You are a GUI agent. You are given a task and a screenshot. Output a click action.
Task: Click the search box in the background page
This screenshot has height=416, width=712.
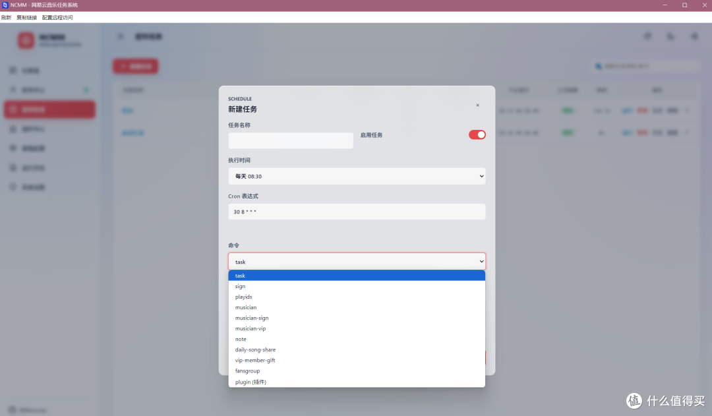point(645,67)
